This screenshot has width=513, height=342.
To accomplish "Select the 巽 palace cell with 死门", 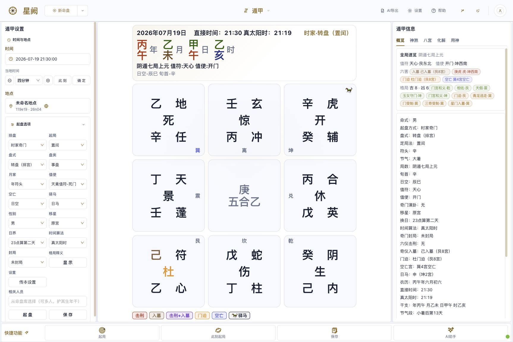I will click(169, 120).
